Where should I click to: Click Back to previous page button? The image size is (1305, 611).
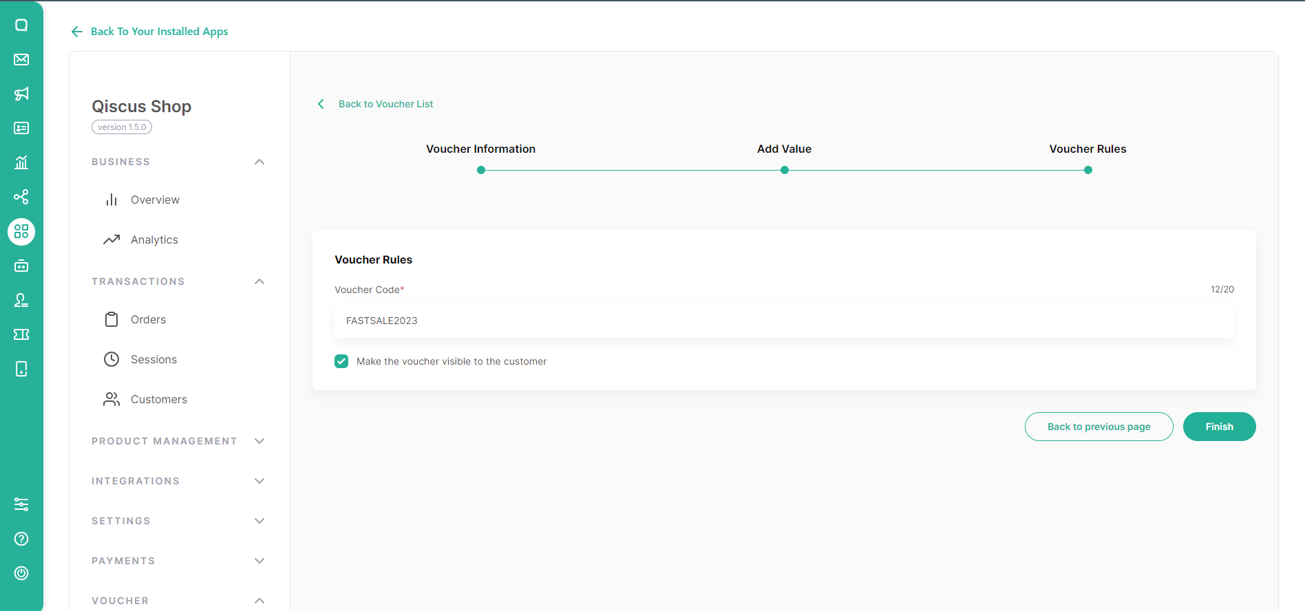(1099, 427)
